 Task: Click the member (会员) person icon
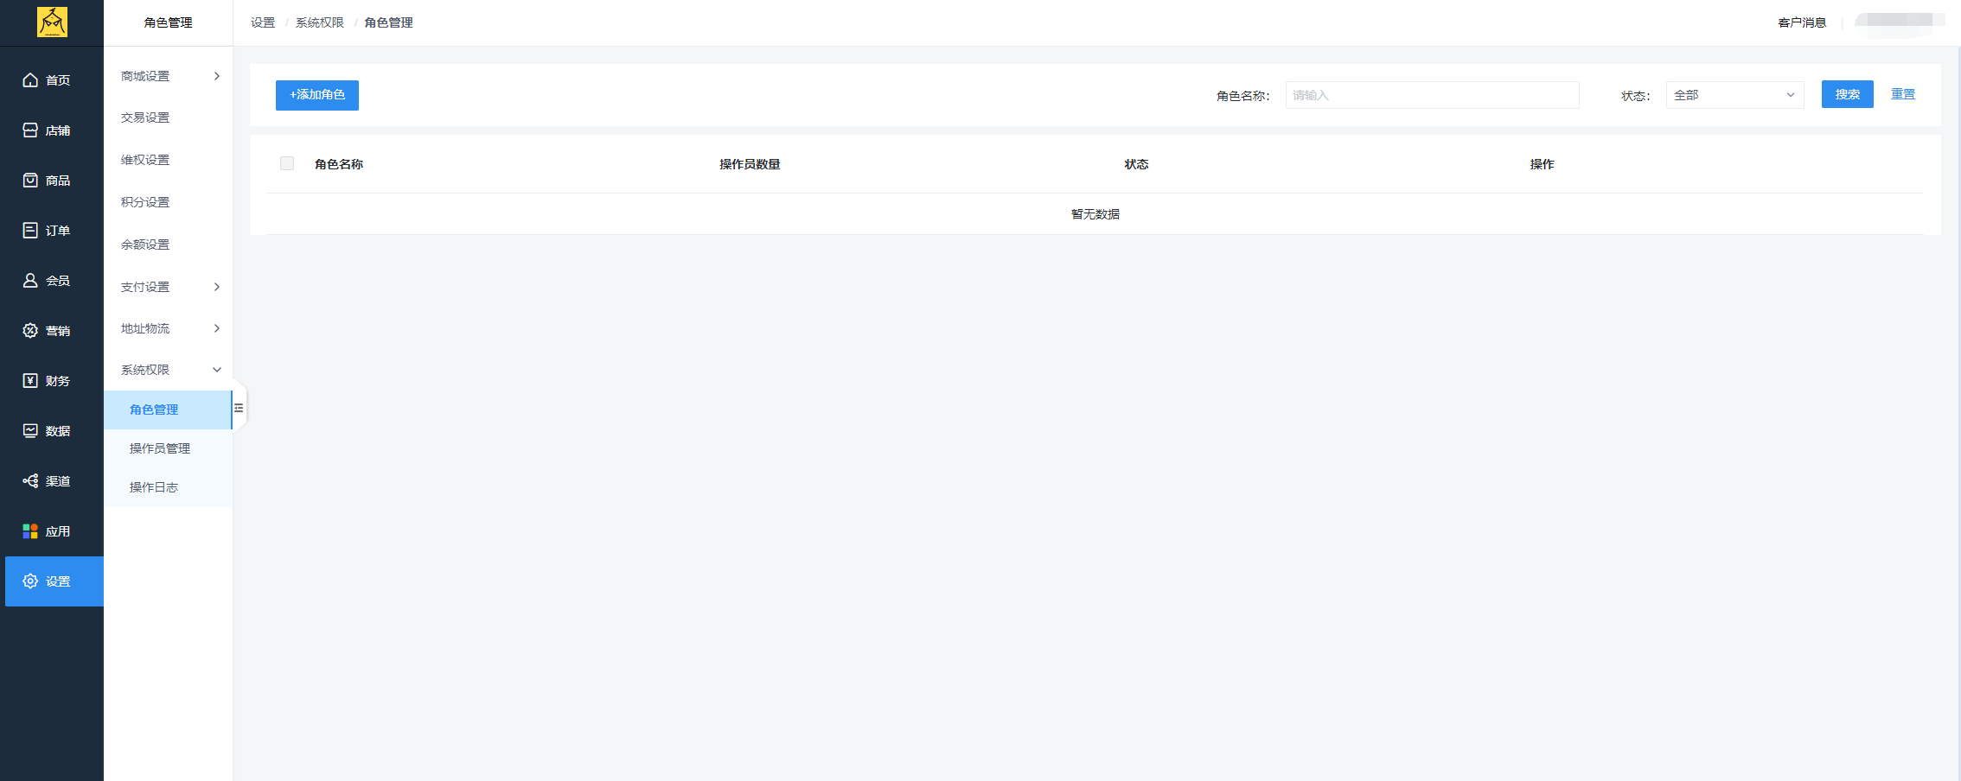[30, 281]
